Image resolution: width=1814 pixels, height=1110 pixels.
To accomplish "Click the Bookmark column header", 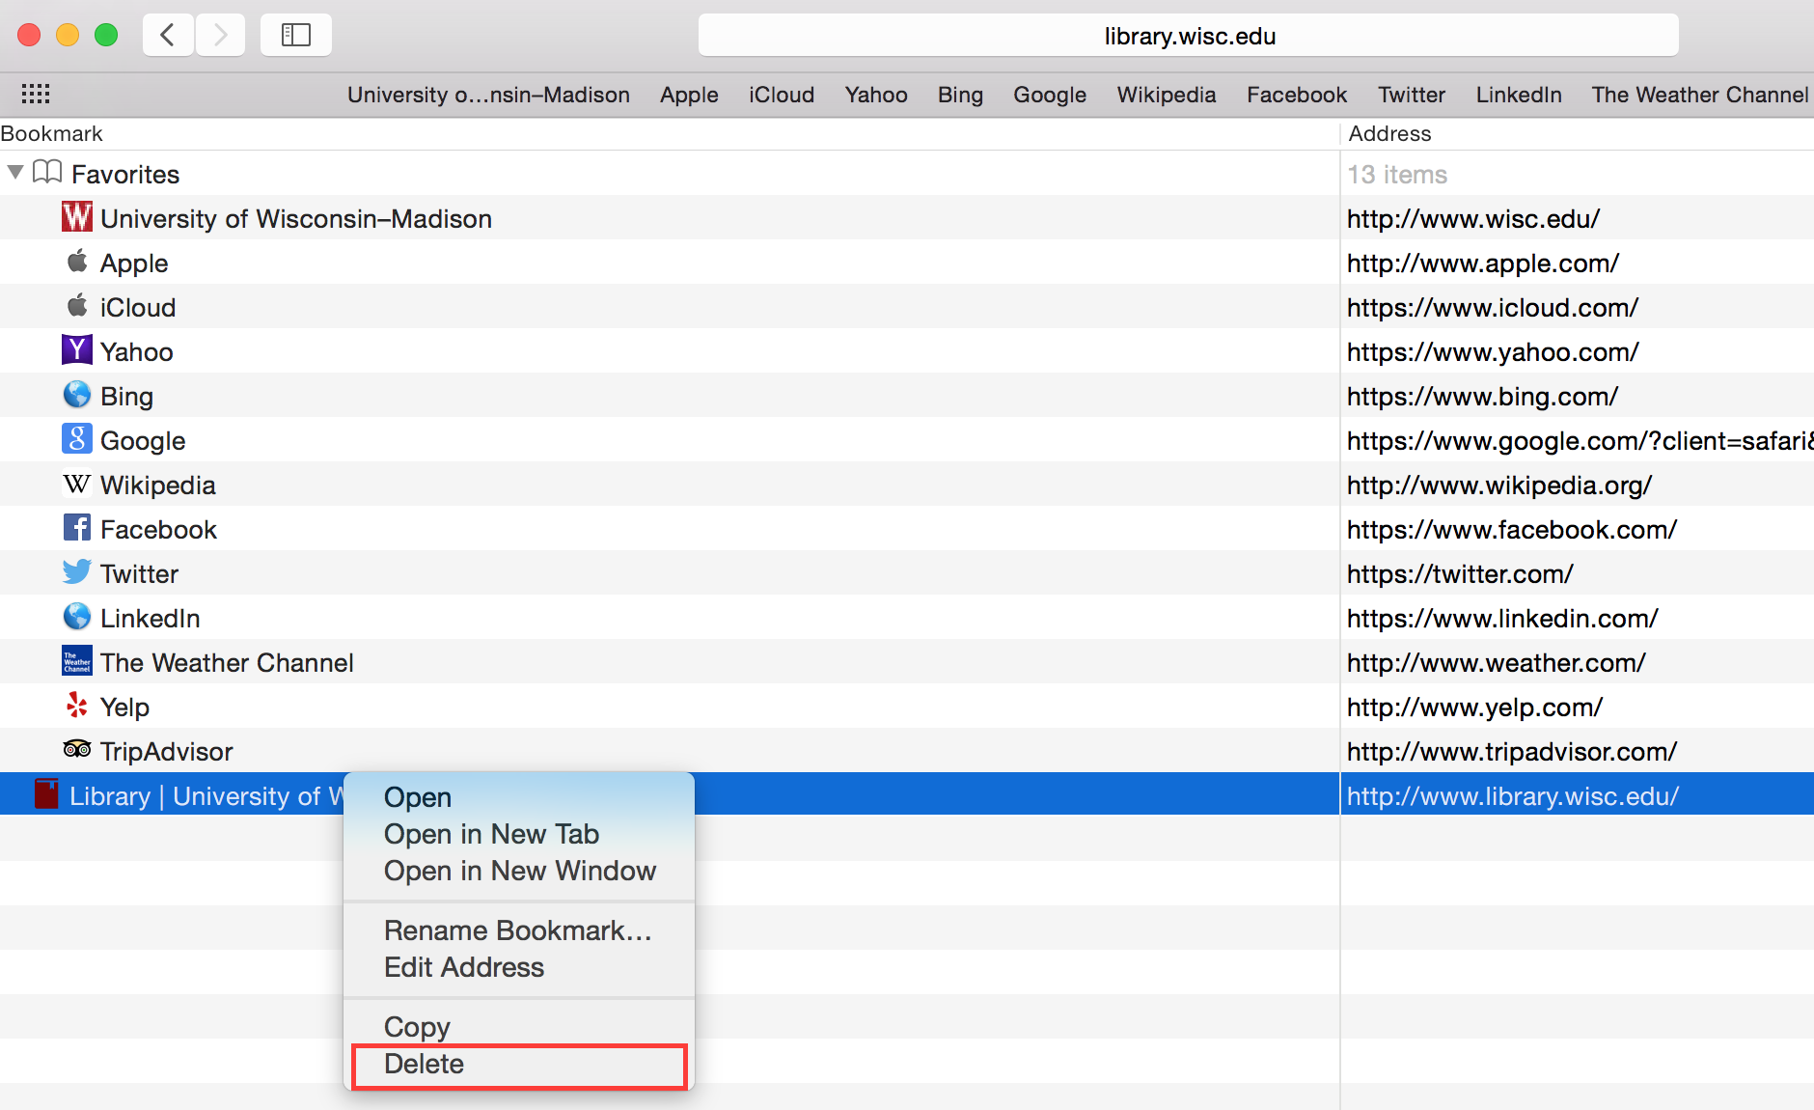I will tap(670, 133).
